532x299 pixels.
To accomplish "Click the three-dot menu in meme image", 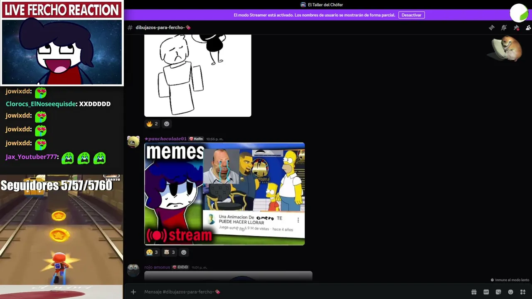I will click(x=298, y=220).
